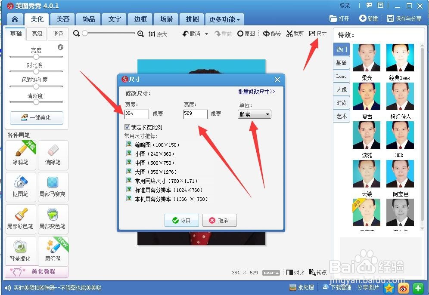Switch to the 边框 tab
The image size is (429, 295).
pyautogui.click(x=140, y=19)
